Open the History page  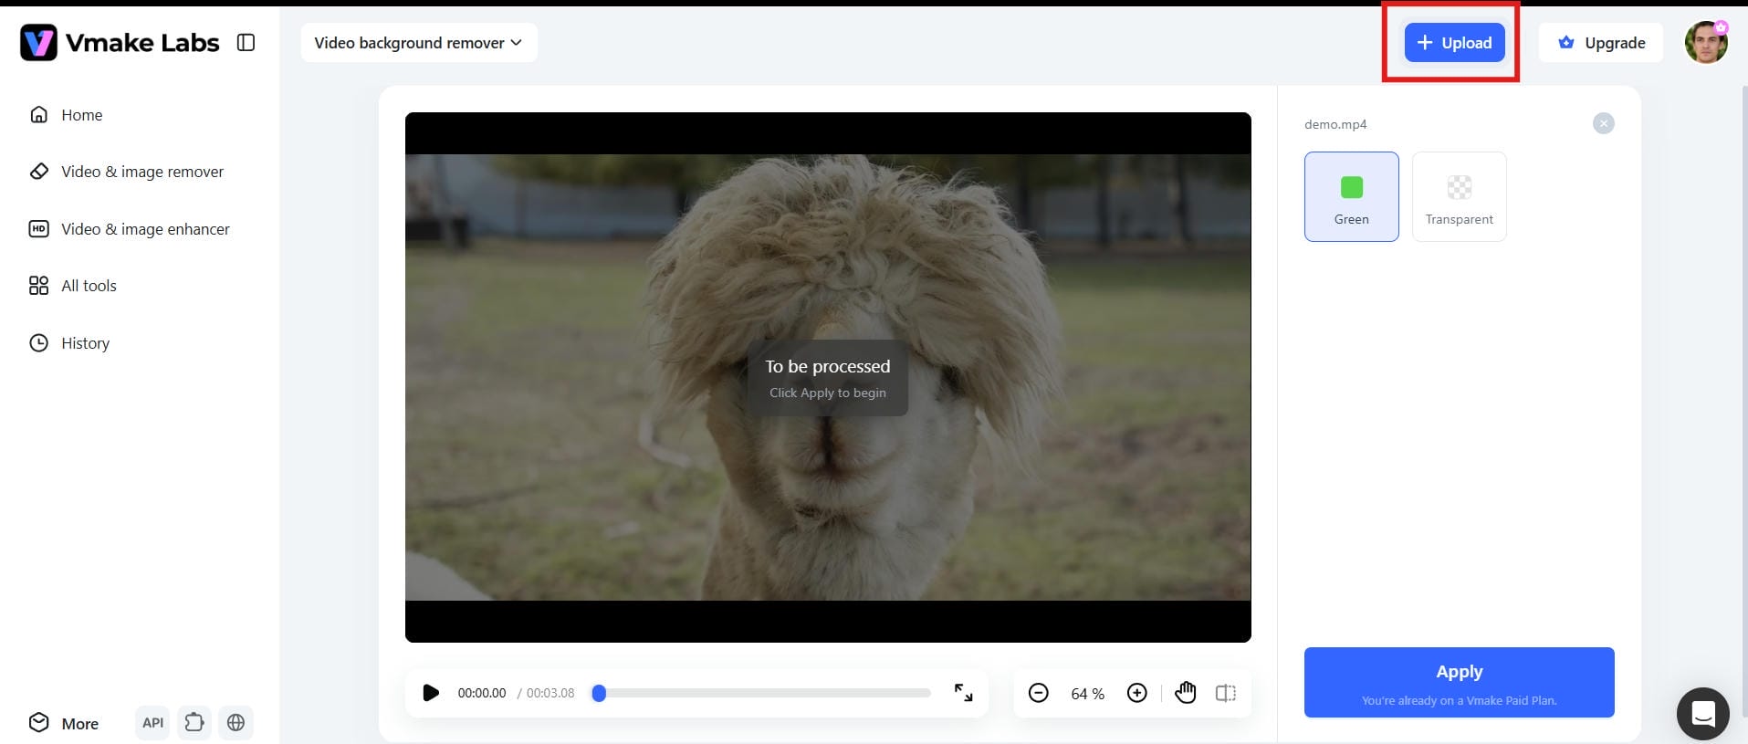pyautogui.click(x=69, y=343)
